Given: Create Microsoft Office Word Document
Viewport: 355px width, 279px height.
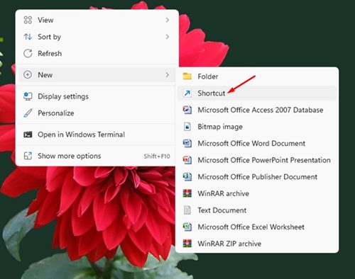Looking at the screenshot, I should pos(257,143).
